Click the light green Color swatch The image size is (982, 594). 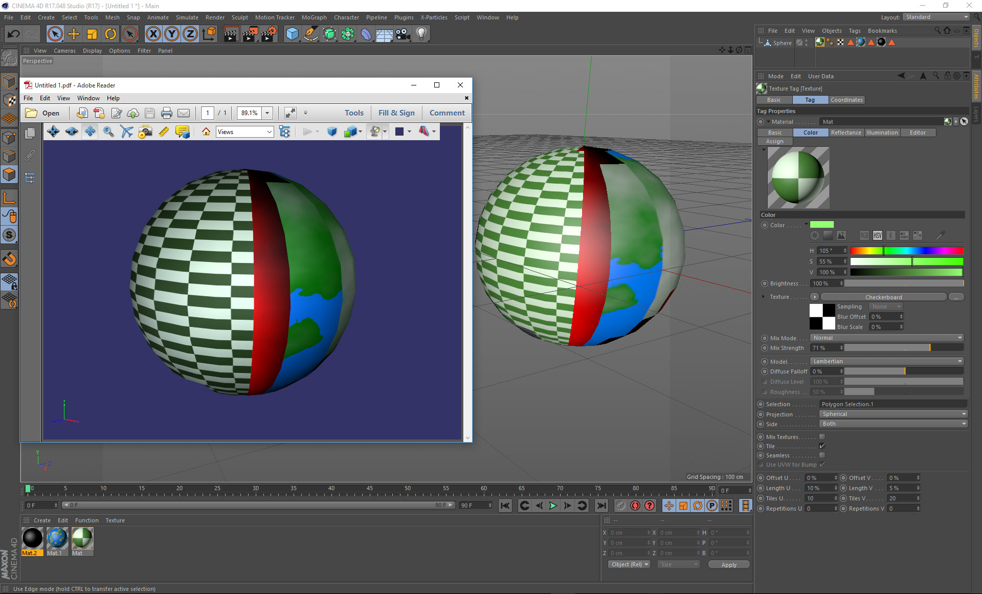coord(821,225)
